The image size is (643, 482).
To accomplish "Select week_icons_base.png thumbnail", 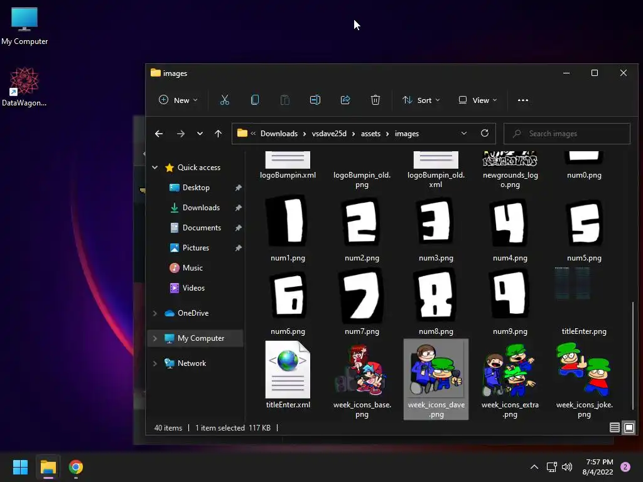I will [362, 370].
